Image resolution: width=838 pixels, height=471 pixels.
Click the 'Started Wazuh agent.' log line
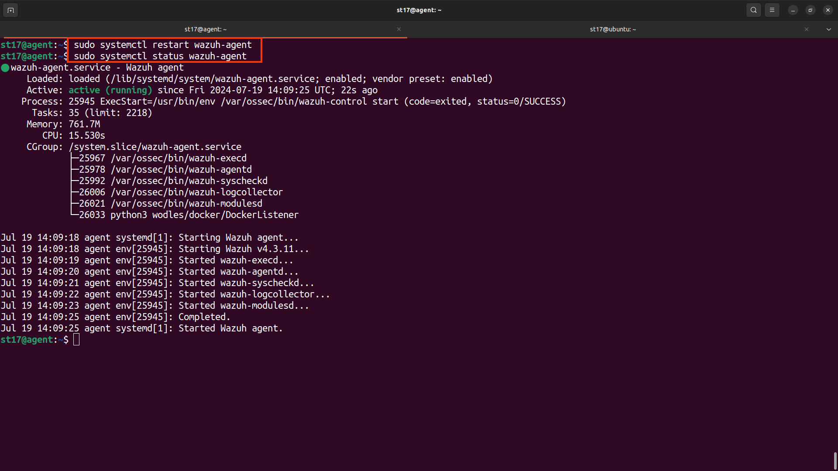142,328
